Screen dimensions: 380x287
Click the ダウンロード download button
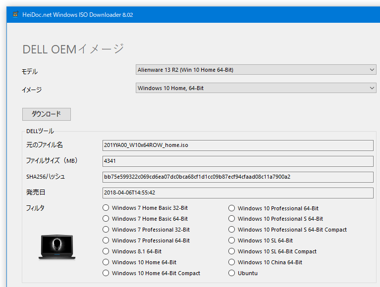47,114
